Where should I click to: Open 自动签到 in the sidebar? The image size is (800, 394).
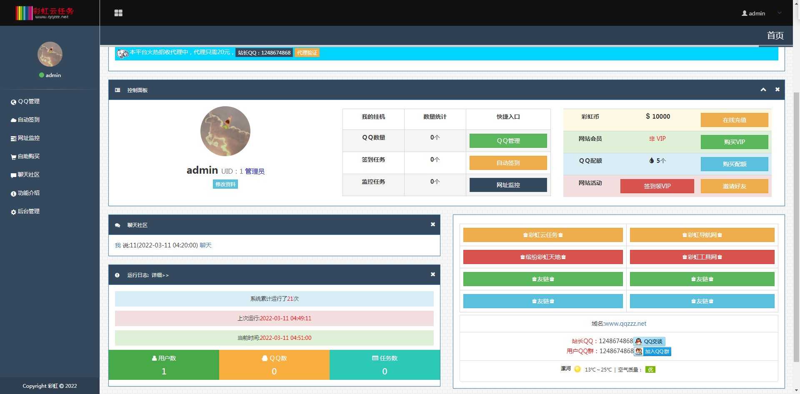pyautogui.click(x=25, y=120)
